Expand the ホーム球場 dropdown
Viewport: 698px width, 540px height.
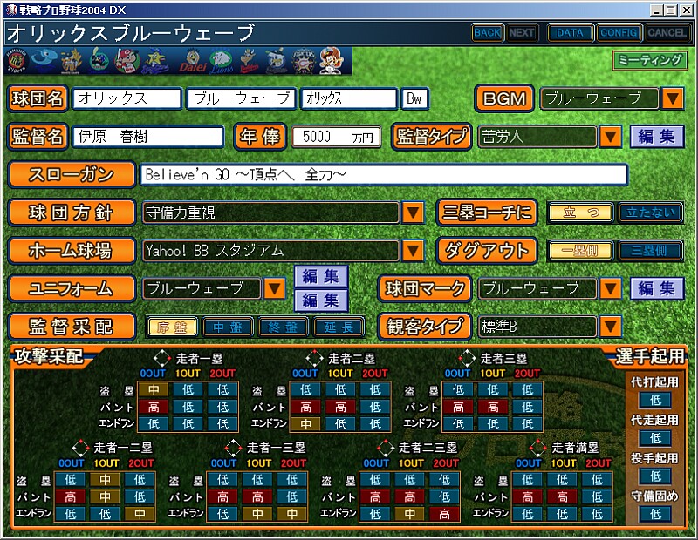pos(413,251)
